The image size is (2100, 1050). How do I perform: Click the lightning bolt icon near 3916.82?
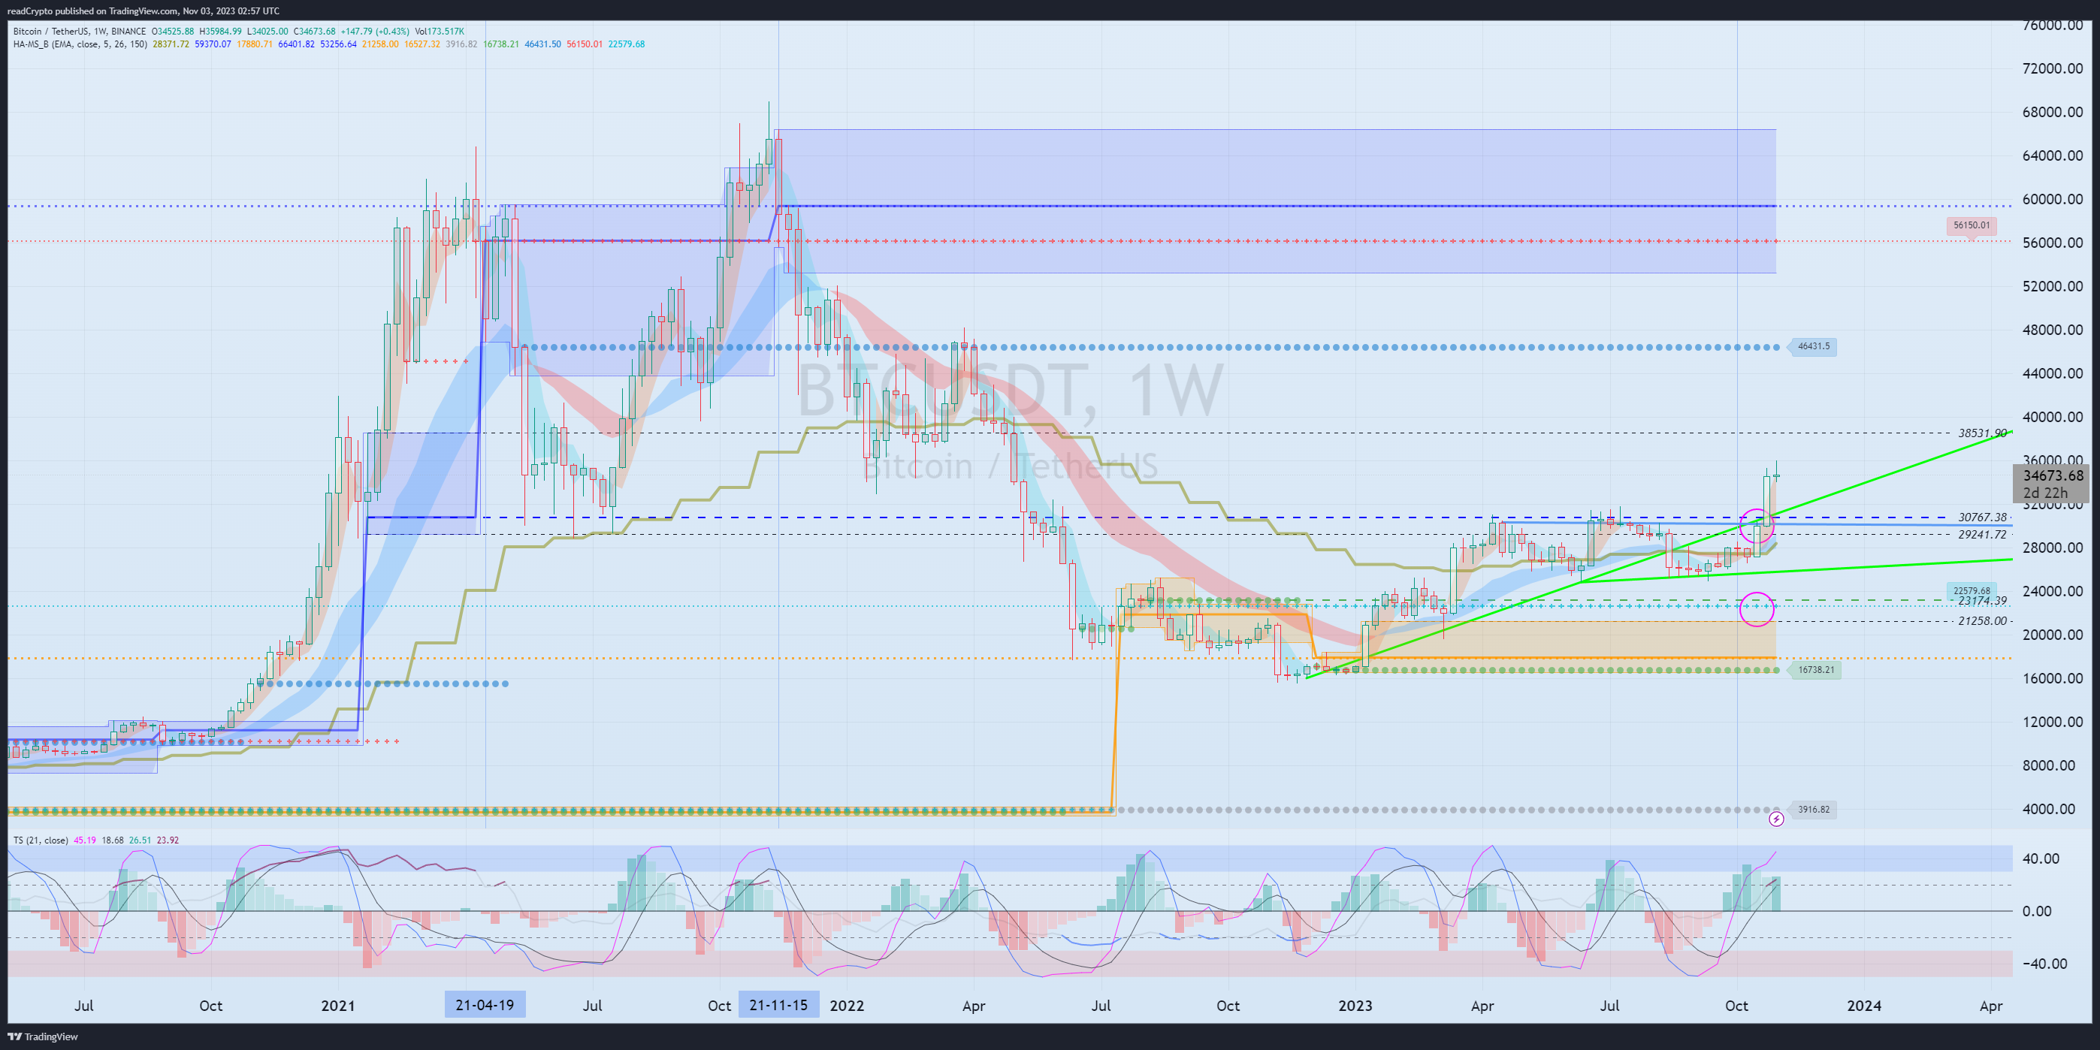pos(1775,819)
